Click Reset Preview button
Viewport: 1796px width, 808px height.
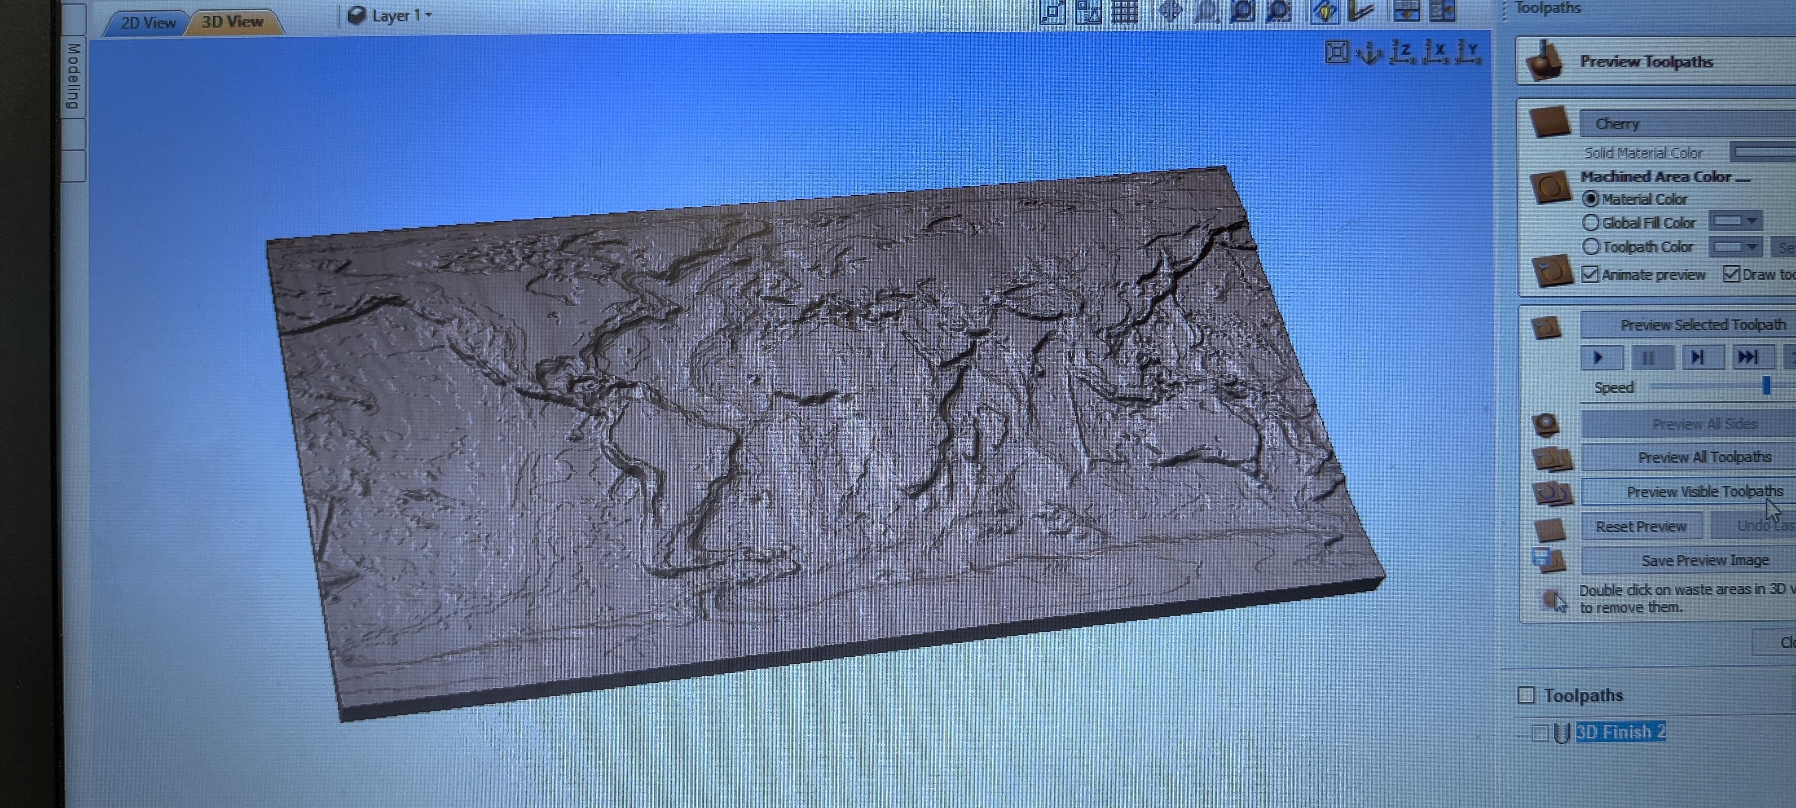(1640, 527)
